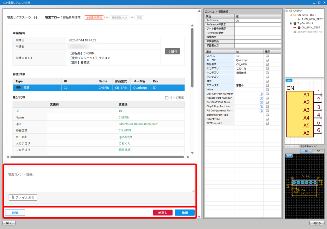Viewport: 327px width, 229px height.
Task: Select the CN_6PIN_TEST footprint tree item
Action: [311, 27]
